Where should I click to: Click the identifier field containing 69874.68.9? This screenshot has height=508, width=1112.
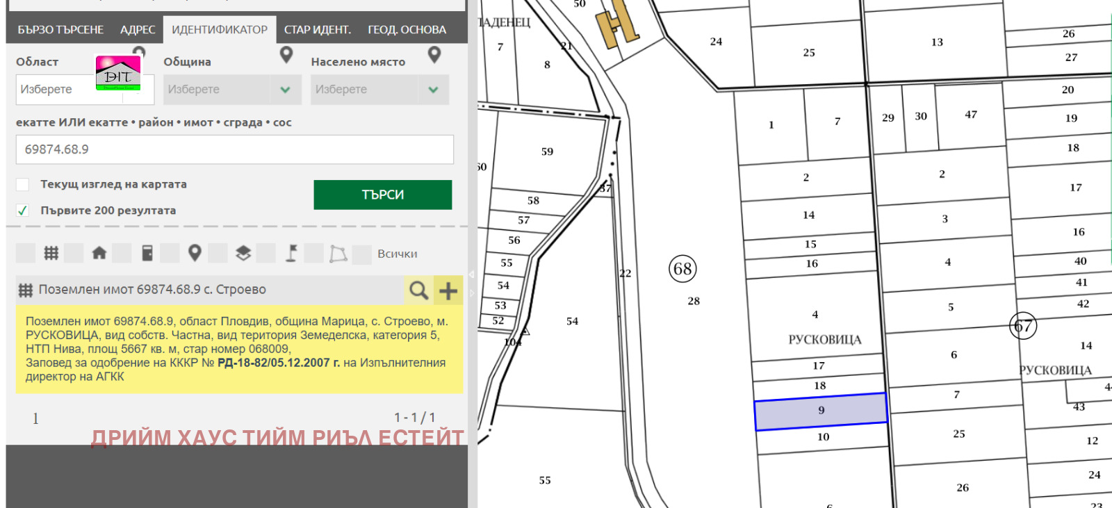[234, 149]
